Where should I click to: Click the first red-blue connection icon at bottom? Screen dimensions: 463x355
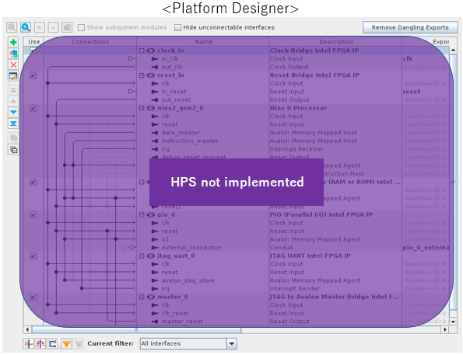29,343
